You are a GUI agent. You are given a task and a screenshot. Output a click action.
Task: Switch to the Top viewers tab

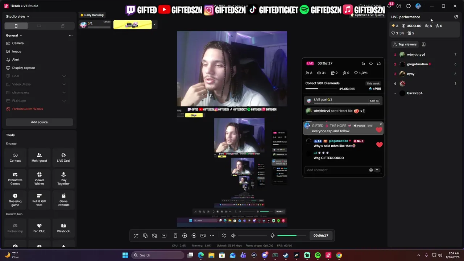point(405,44)
